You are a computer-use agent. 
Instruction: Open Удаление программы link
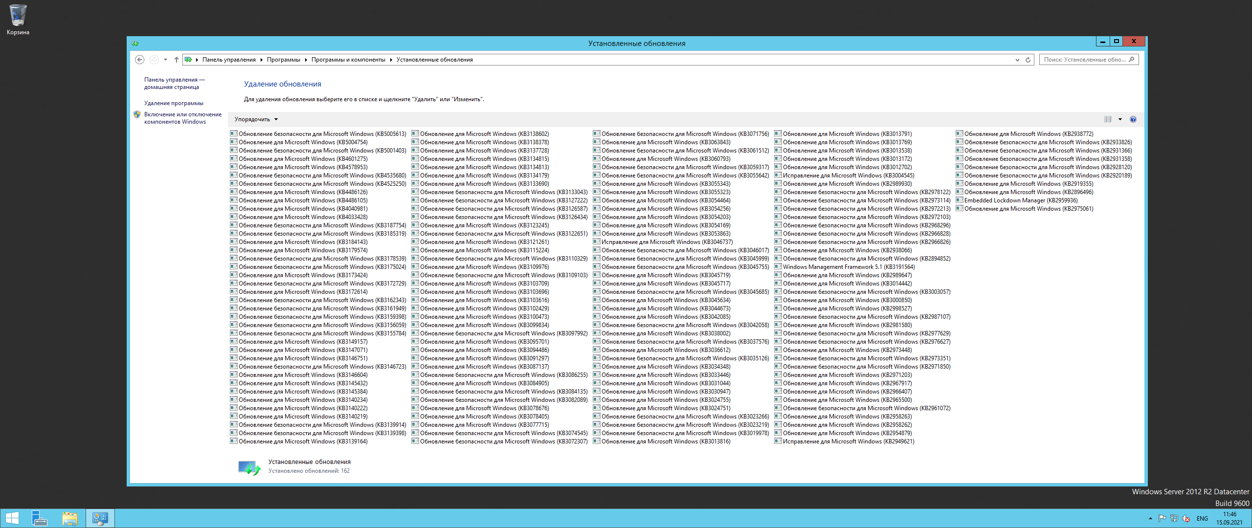coord(174,103)
